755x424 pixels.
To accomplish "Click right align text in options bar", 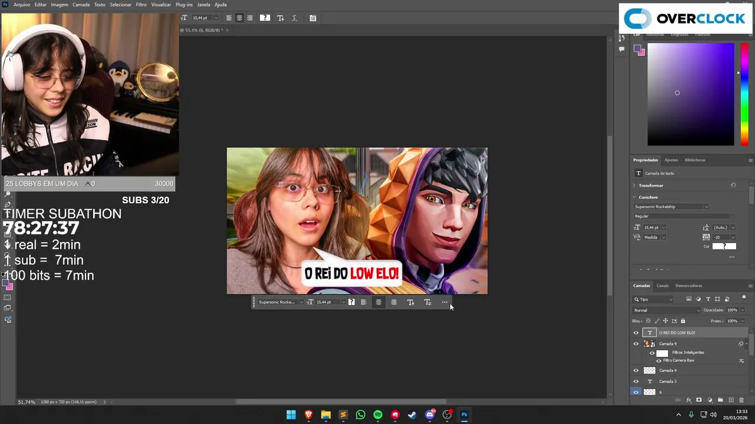I will (x=250, y=18).
